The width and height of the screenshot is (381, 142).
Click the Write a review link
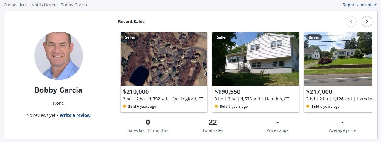pyautogui.click(x=75, y=115)
